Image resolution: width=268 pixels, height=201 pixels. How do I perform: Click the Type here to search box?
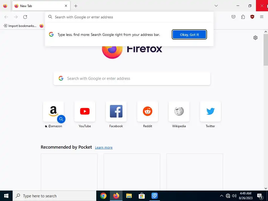click(x=54, y=196)
